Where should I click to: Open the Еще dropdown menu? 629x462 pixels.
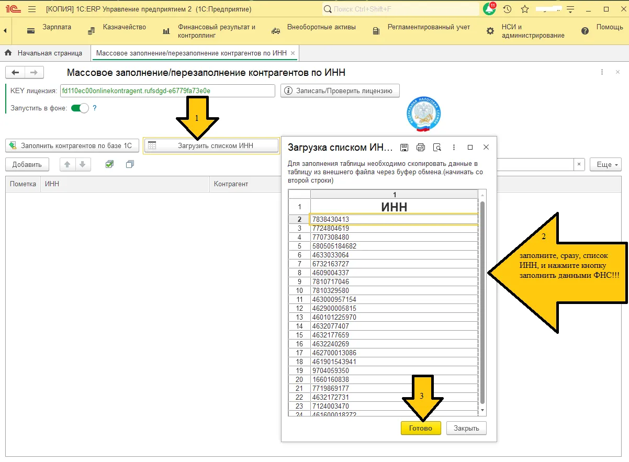coord(606,164)
